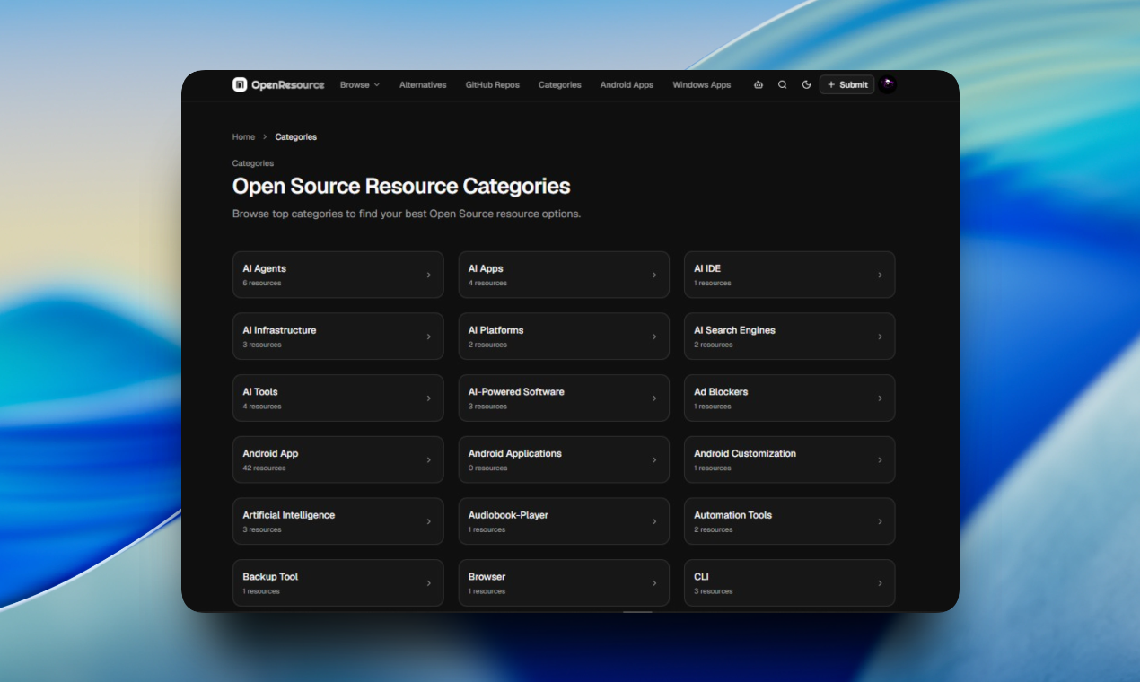Open Android Apps from the navbar
This screenshot has height=682, width=1140.
[x=627, y=85]
